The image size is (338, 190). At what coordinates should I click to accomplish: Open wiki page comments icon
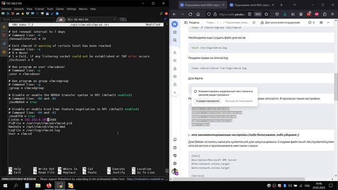point(311,22)
